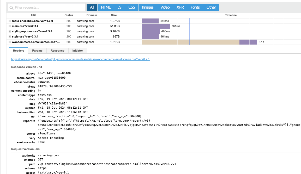
Task: Switch to the Initiator tab
Action: [77, 51]
